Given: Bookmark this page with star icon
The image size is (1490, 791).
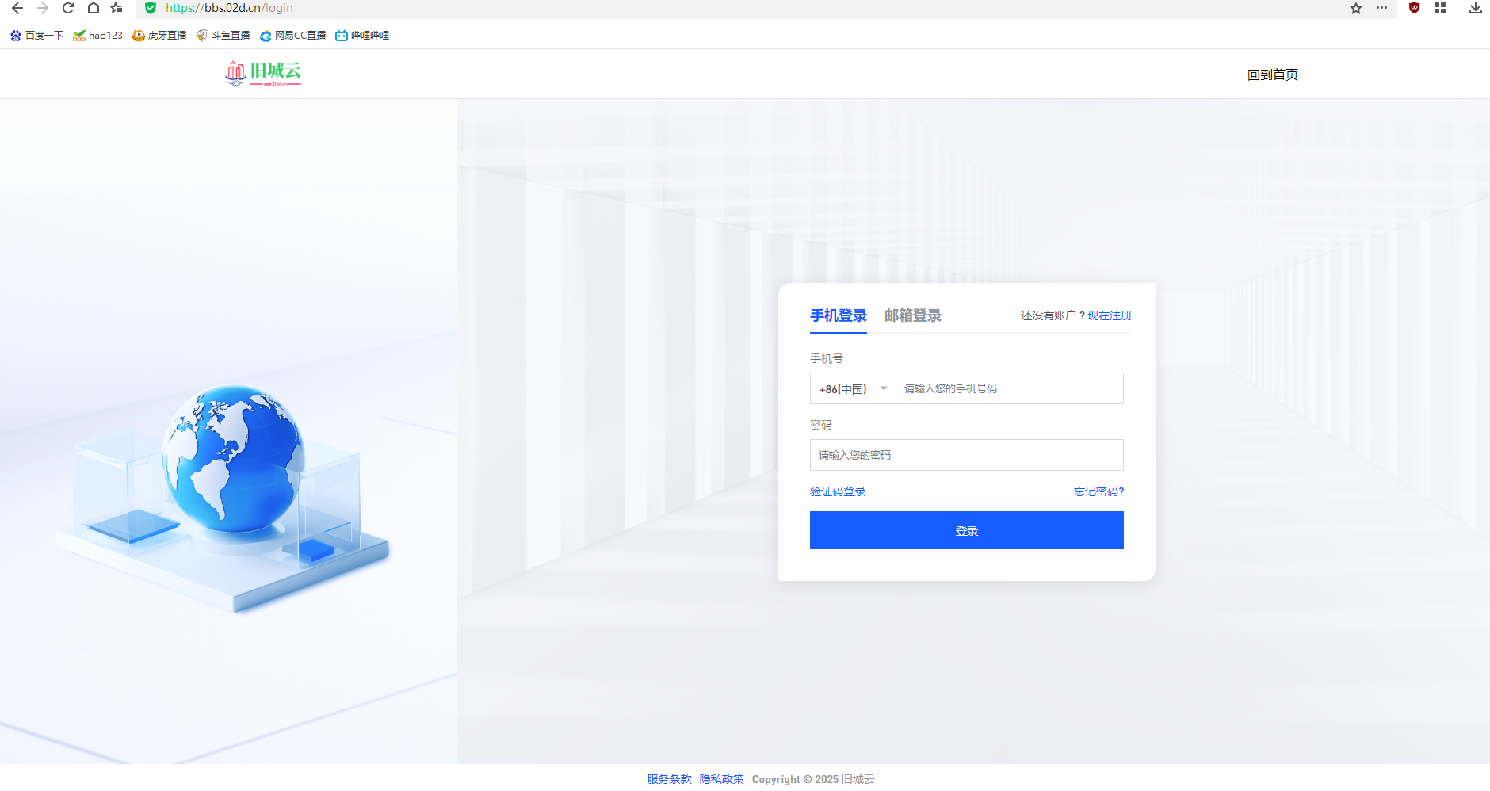Looking at the screenshot, I should 1356,8.
